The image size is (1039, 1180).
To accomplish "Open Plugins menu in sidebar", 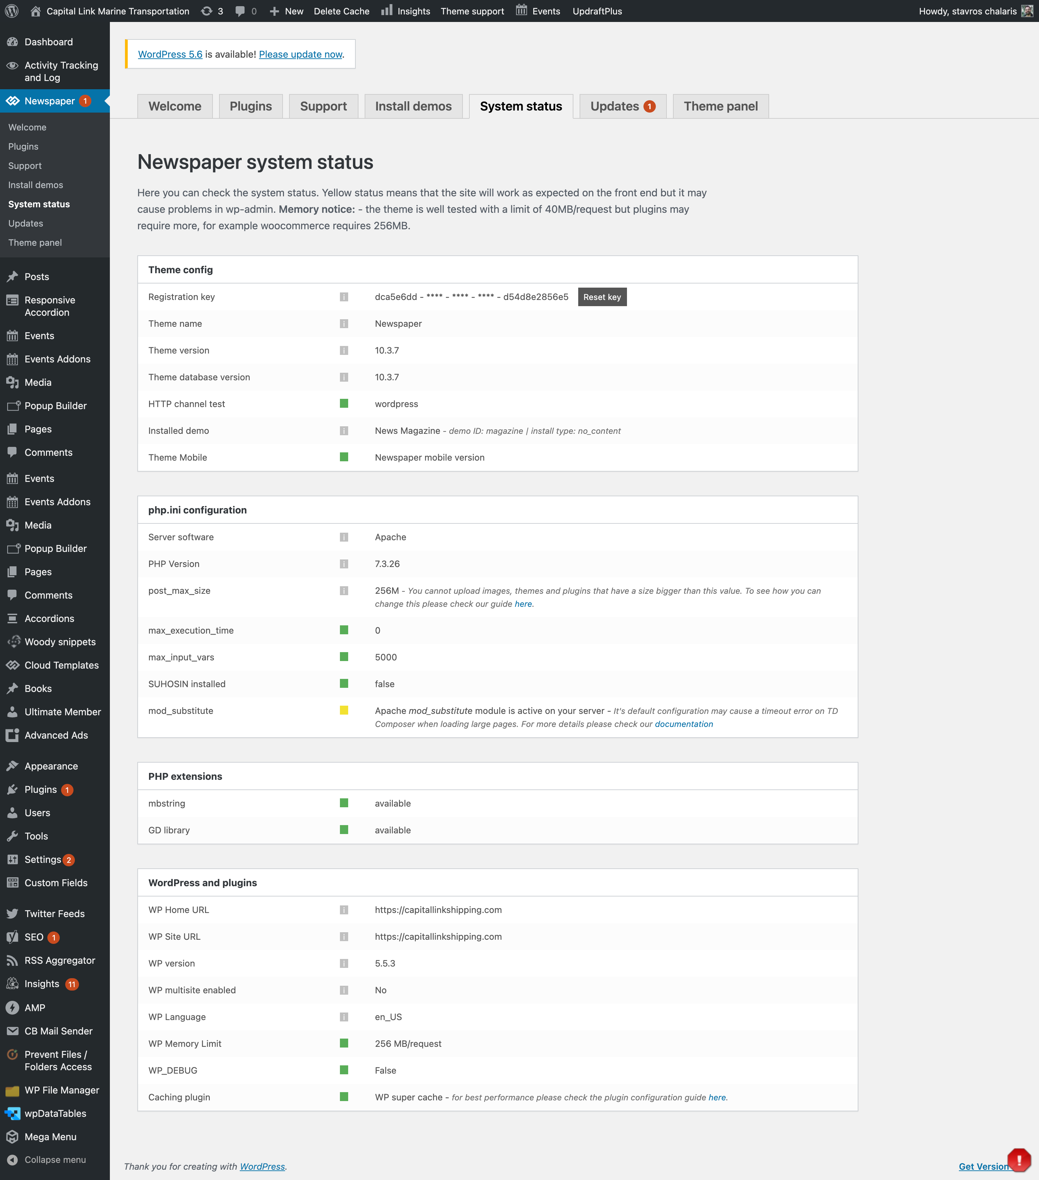I will [55, 789].
